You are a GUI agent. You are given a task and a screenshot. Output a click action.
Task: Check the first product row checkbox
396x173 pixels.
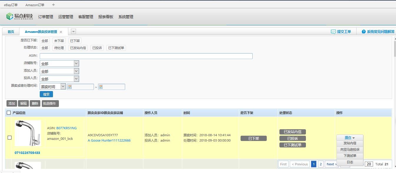[9, 137]
